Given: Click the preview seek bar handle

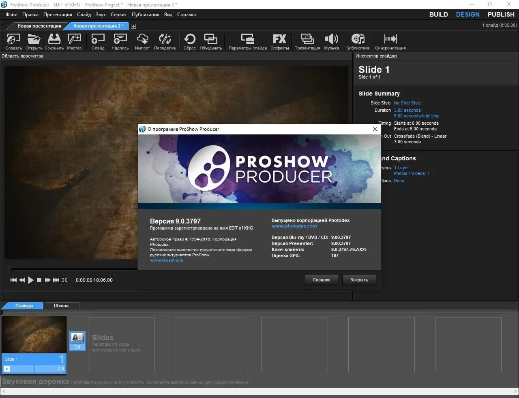Looking at the screenshot, I should (11, 269).
